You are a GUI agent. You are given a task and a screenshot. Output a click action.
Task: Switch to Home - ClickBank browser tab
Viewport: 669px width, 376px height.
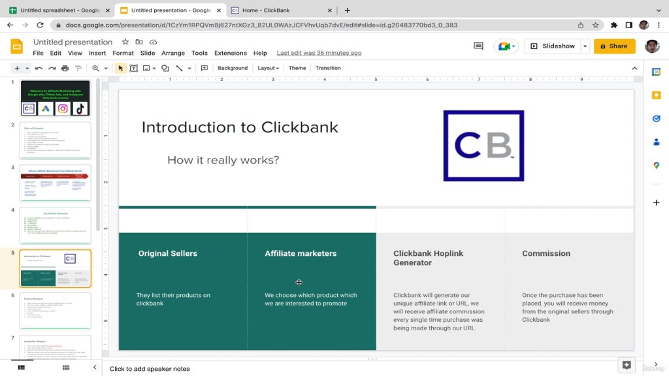coord(282,10)
